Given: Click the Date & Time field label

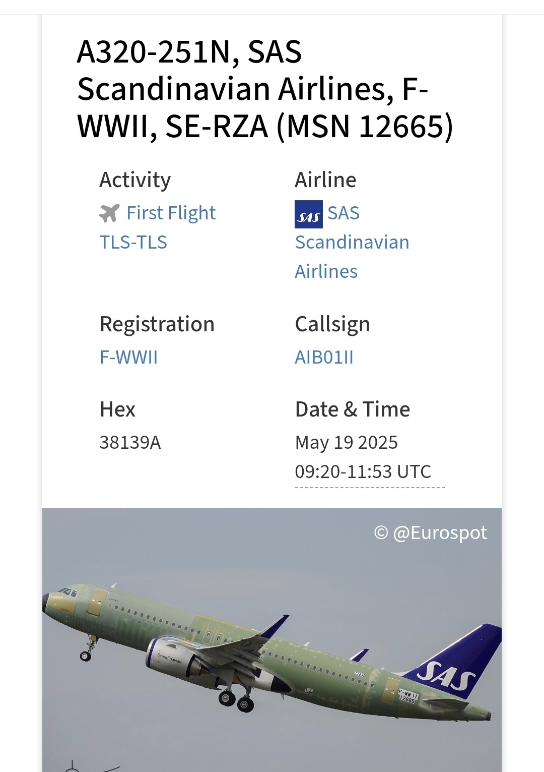Looking at the screenshot, I should pos(352,409).
